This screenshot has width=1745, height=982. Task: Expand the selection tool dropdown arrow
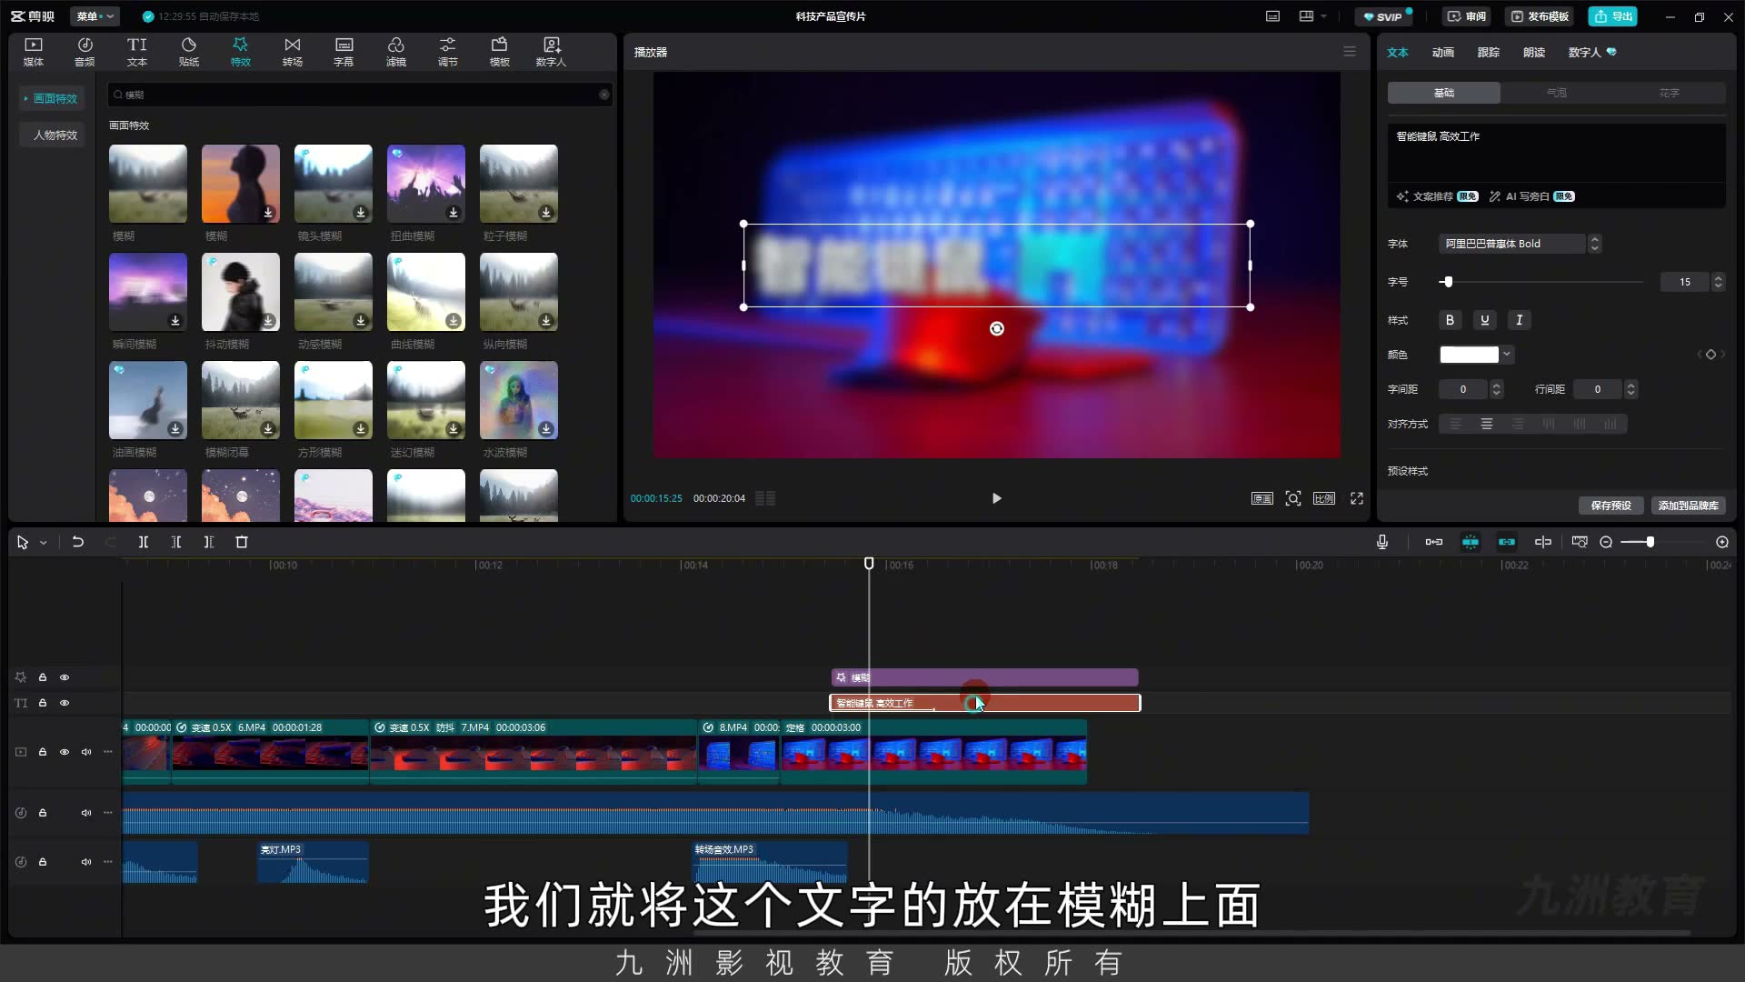[43, 543]
